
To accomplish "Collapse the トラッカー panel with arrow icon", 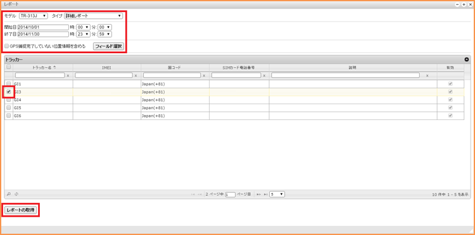I will (467, 59).
